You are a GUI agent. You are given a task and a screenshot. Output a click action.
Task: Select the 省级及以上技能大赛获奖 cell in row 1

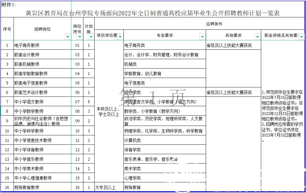233,45
